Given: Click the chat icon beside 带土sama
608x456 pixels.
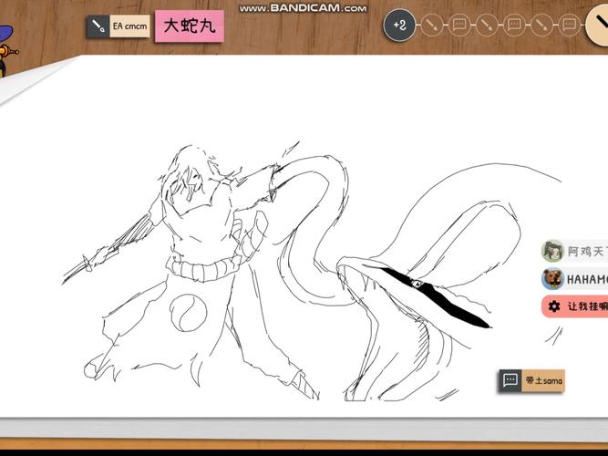Looking at the screenshot, I should click(510, 380).
